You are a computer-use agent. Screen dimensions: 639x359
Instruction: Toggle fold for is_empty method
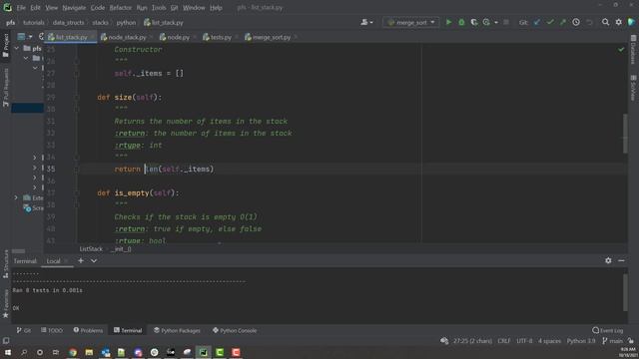(76, 192)
